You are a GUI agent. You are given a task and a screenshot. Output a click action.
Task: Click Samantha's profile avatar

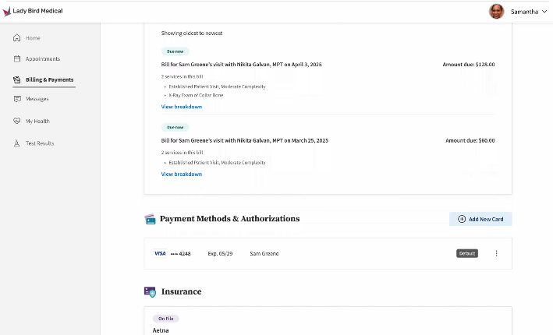click(496, 12)
